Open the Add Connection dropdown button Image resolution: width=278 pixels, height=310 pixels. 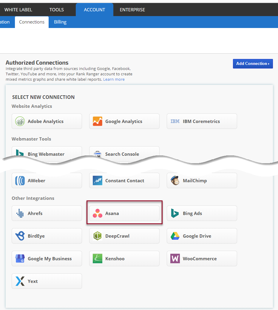(x=253, y=63)
